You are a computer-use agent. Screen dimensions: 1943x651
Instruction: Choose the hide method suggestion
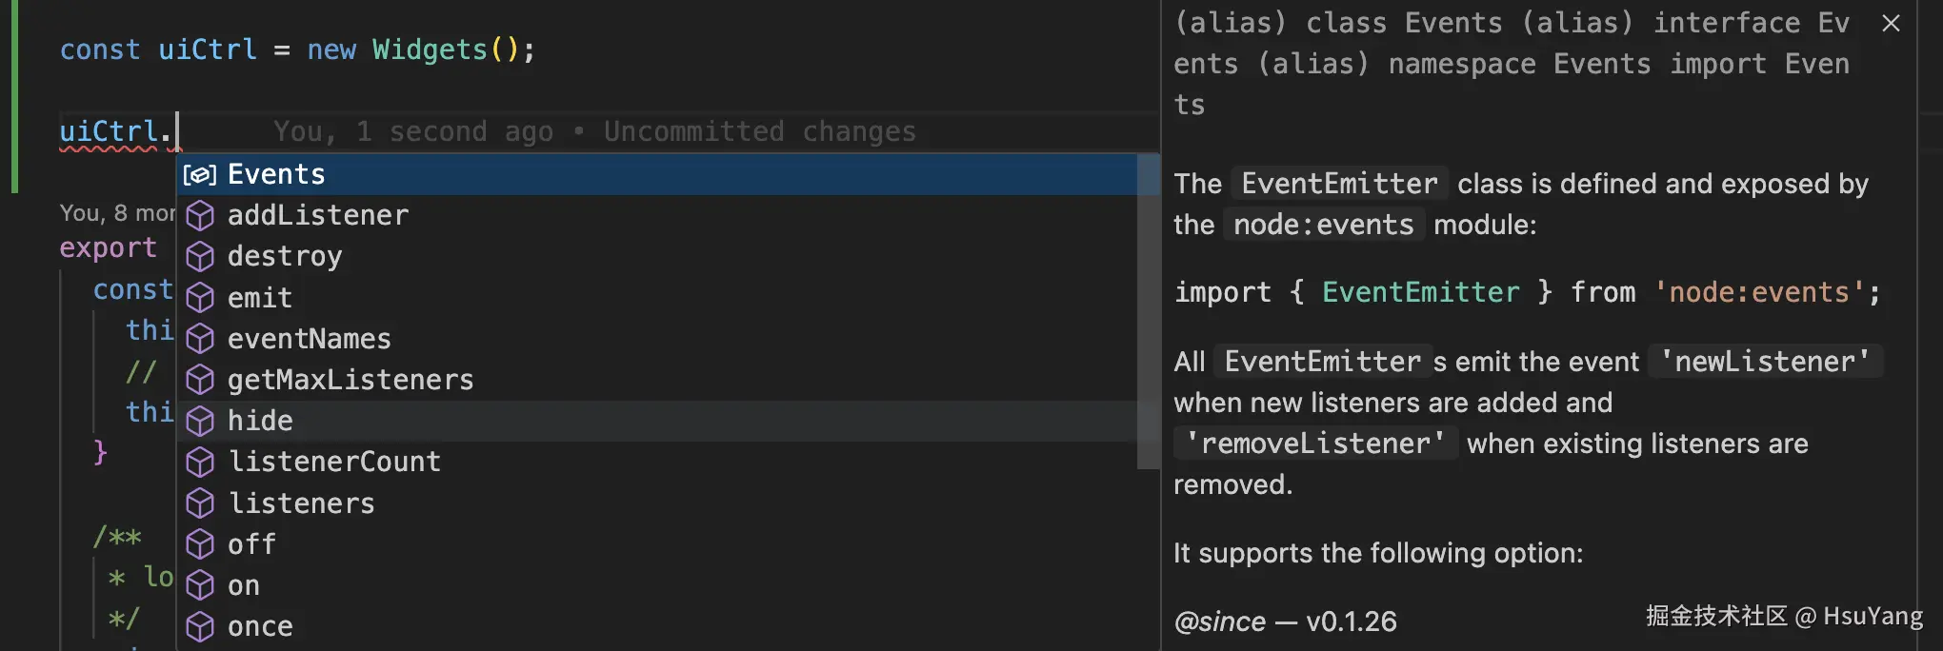(x=260, y=421)
